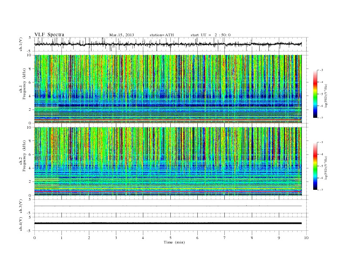Image resolution: width=345 pixels, height=267 pixels.
Task: Click the "1" tick on the time axis
Action: [62, 238]
